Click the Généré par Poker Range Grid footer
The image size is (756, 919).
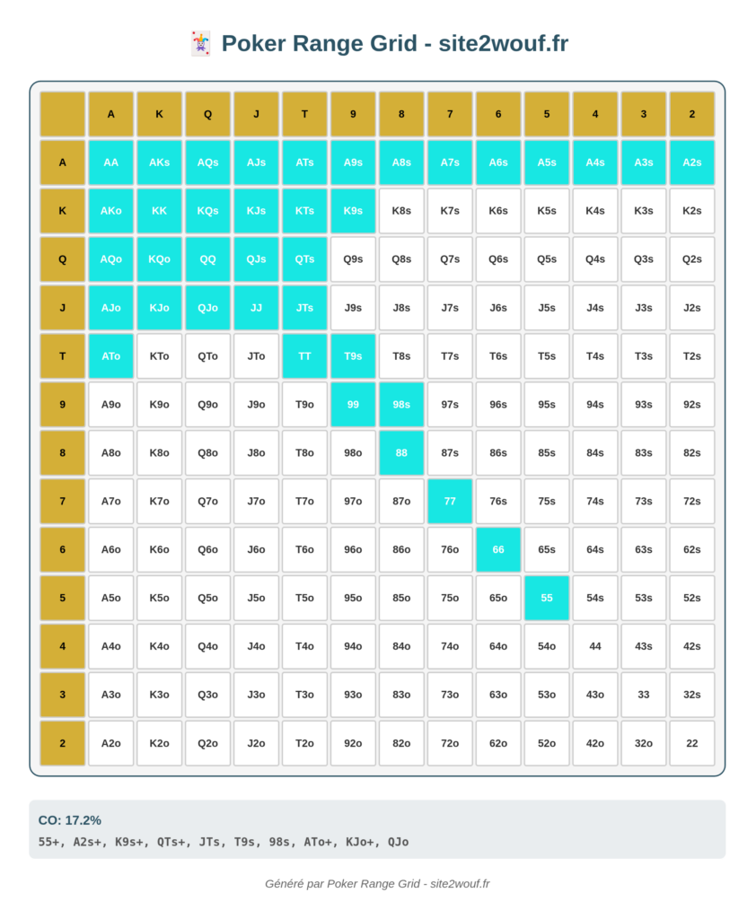pyautogui.click(x=377, y=883)
